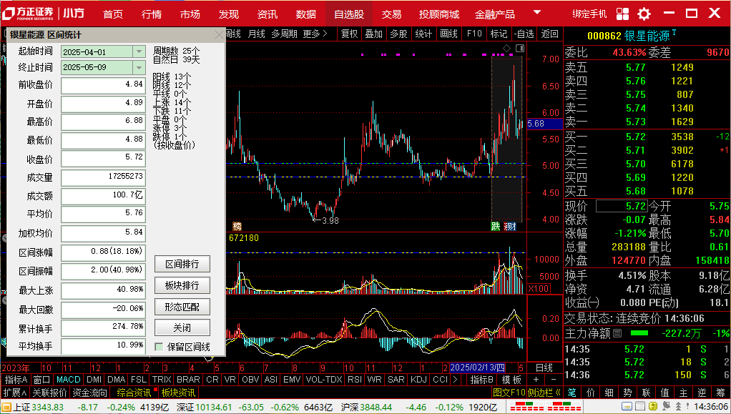Click the 势 trend icon
The image size is (731, 414).
(627, 393)
